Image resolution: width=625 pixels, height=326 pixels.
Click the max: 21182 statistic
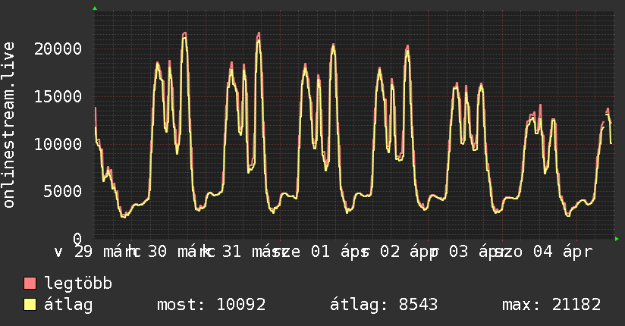tap(551, 305)
